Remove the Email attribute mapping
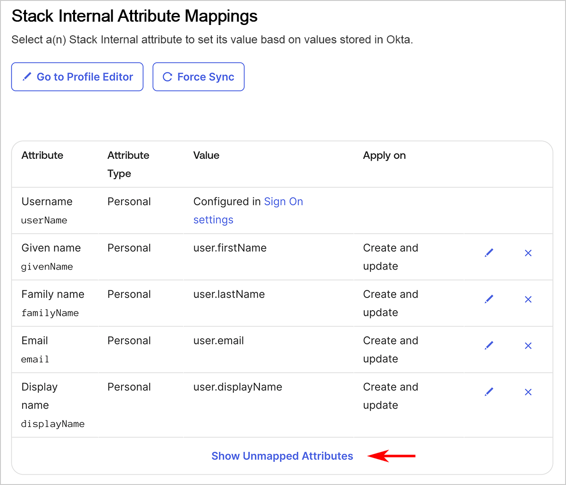 click(528, 345)
